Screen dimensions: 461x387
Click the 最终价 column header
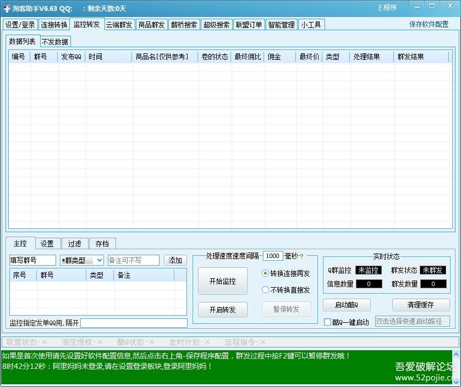(309, 57)
